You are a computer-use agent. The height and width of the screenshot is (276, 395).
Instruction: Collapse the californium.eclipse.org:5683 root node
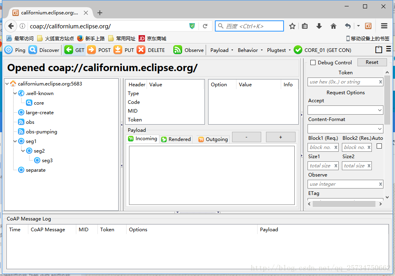(7, 83)
